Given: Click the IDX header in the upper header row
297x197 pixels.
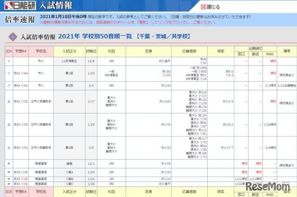Looking at the screenshot, I should [9, 52].
